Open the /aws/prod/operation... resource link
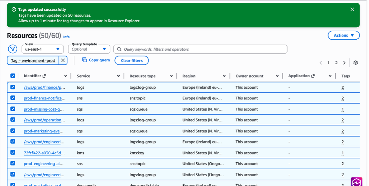This screenshot has width=369, height=186. pos(44,120)
